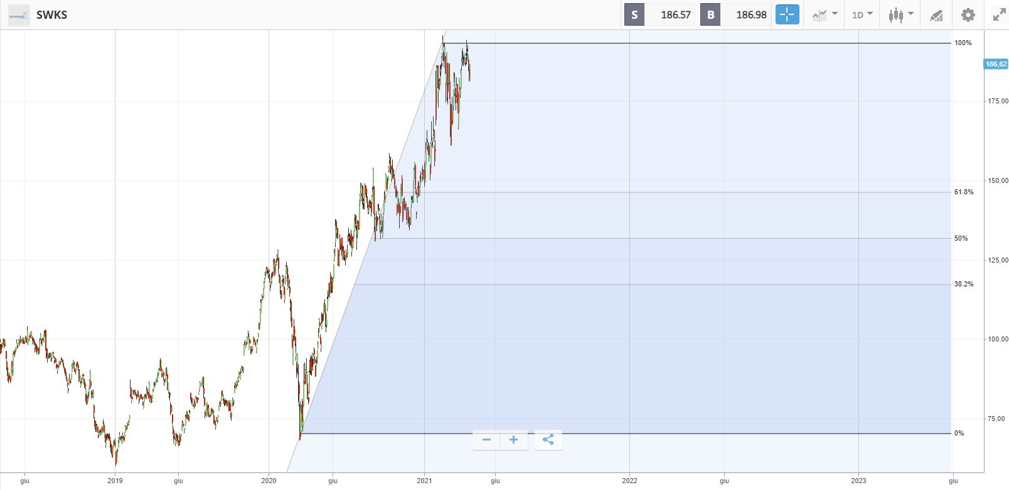Click the B buy button
Viewport: 1009px width, 490px height.
click(x=710, y=14)
